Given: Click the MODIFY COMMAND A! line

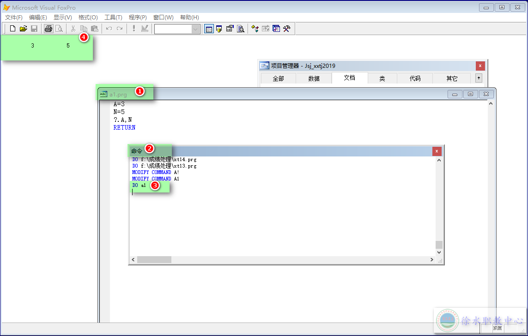Looking at the screenshot, I should (156, 172).
